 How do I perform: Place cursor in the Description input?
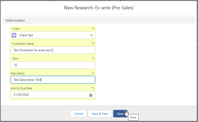coord(53,80)
